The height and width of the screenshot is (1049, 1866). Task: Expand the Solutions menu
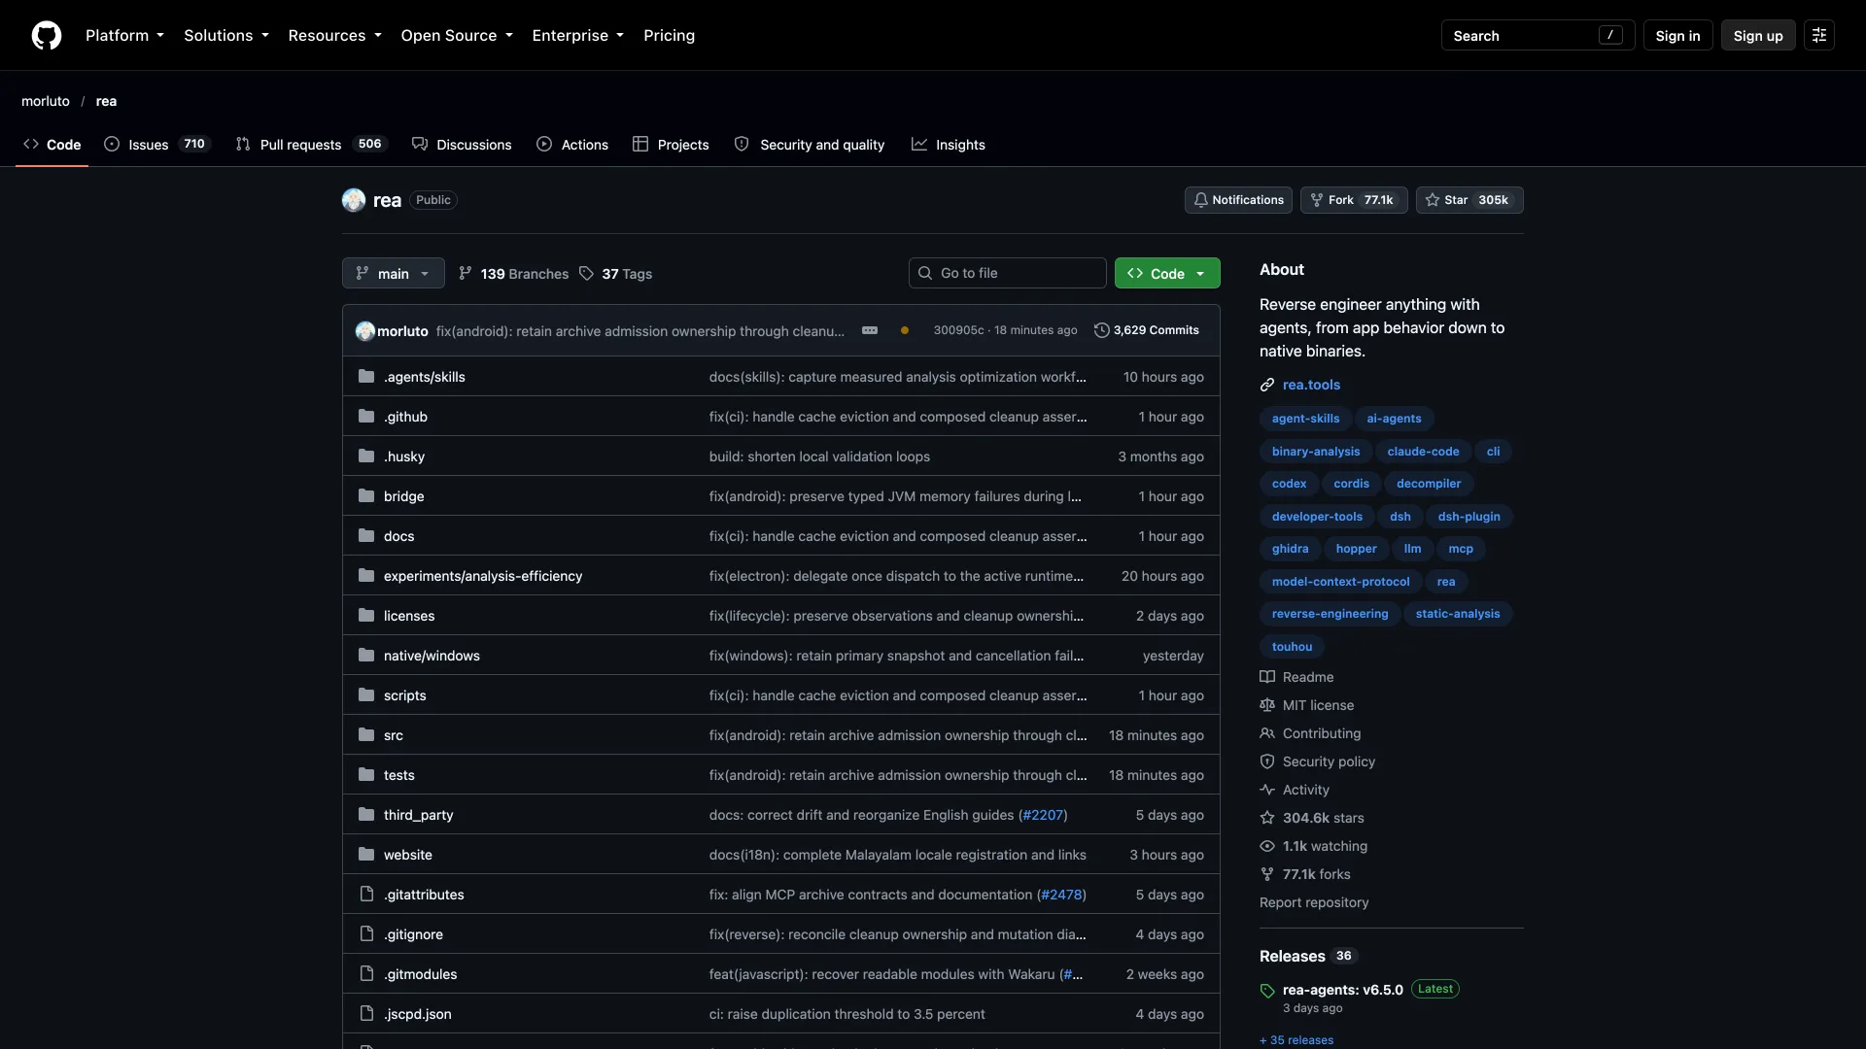pyautogui.click(x=226, y=35)
